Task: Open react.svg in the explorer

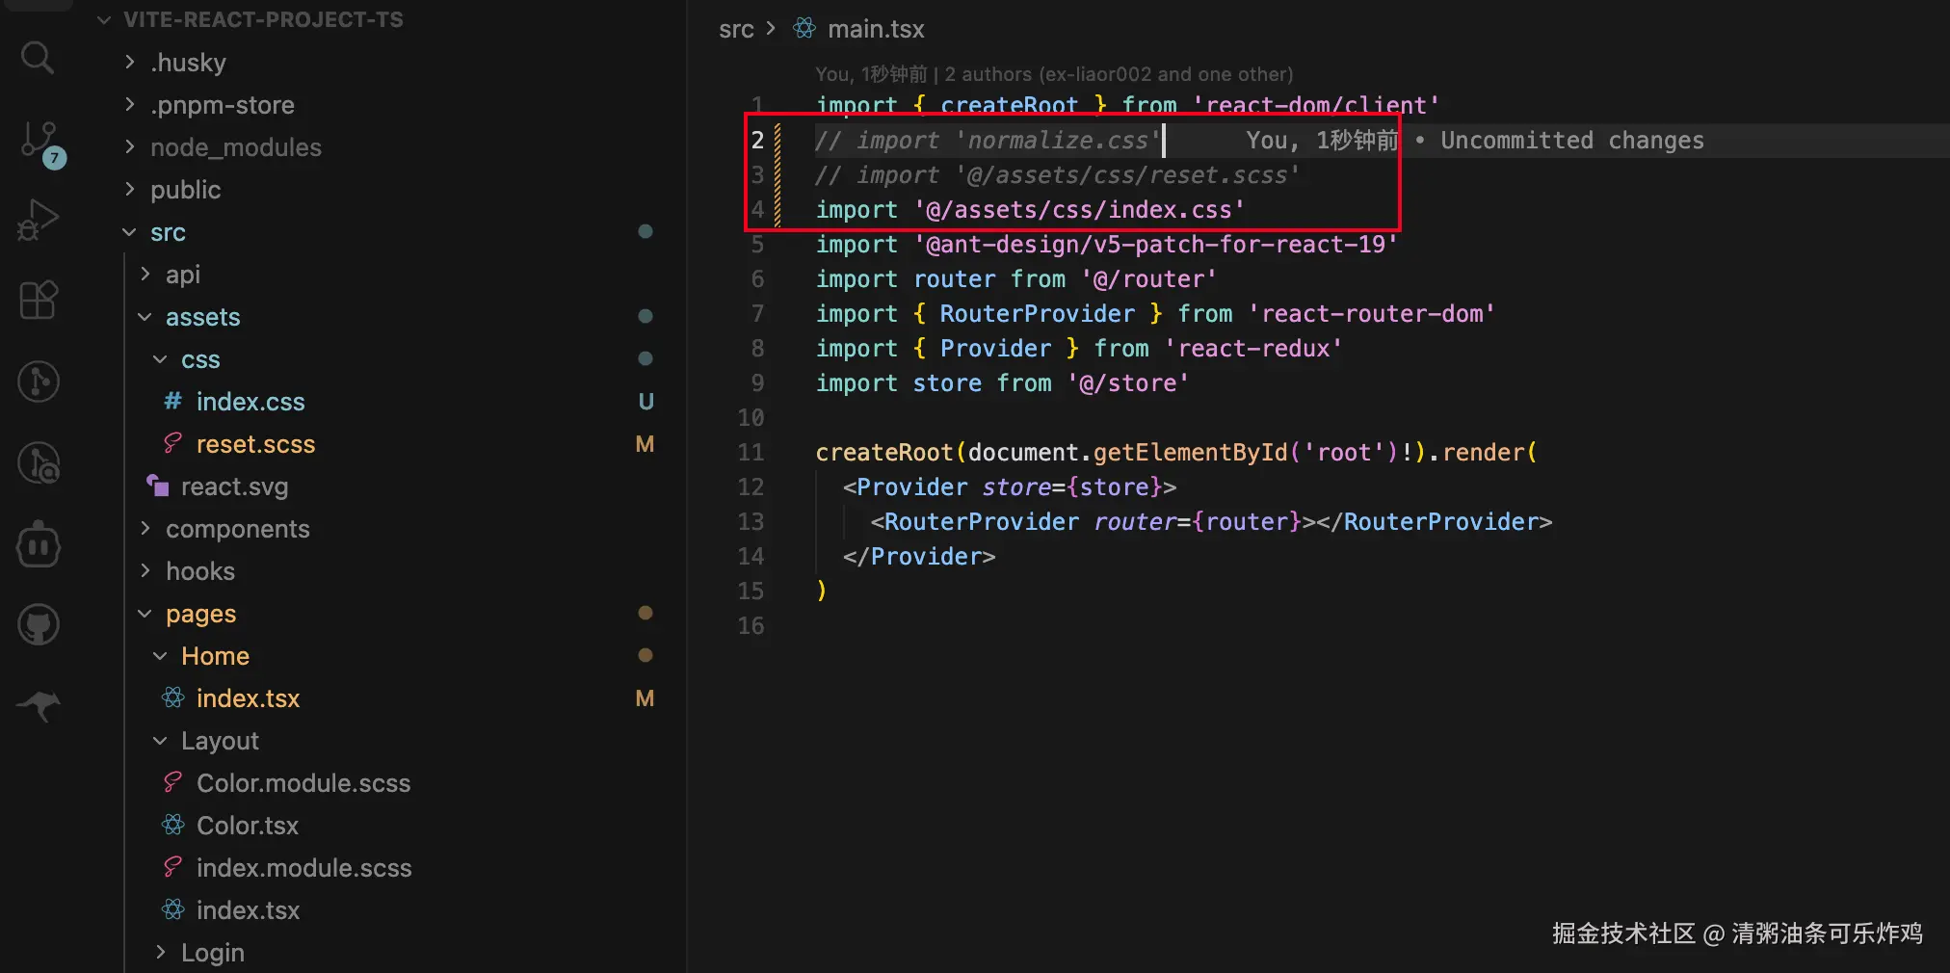Action: (234, 486)
